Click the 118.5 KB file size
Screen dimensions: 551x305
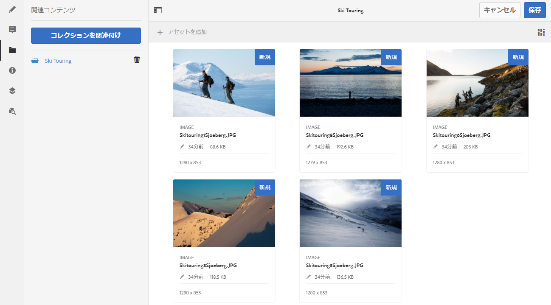pyautogui.click(x=218, y=277)
